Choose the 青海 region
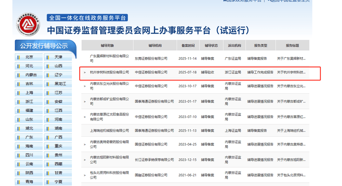This screenshot has height=186, width=342. pos(29,182)
